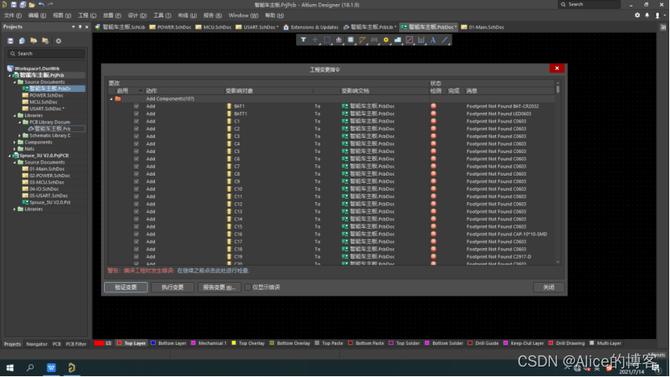Click the folder options icon in Projects panel
670x377 pixels.
45,41
